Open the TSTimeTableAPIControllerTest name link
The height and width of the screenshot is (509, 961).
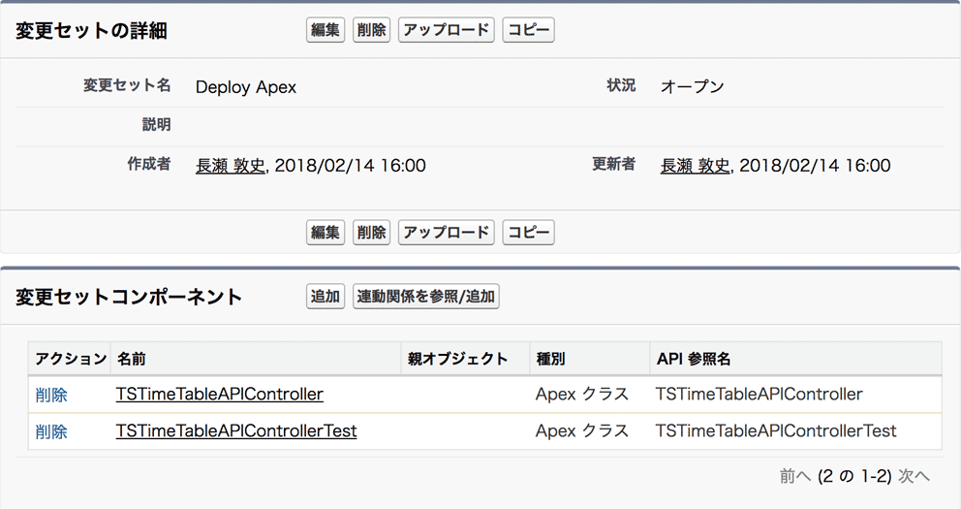[x=236, y=431]
